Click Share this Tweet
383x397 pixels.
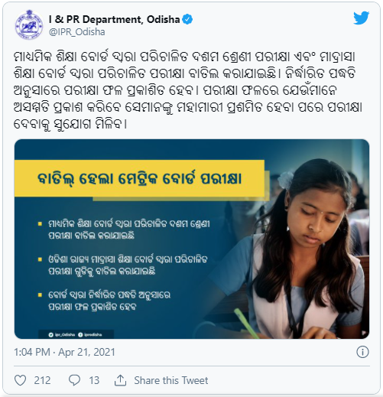pos(171,380)
